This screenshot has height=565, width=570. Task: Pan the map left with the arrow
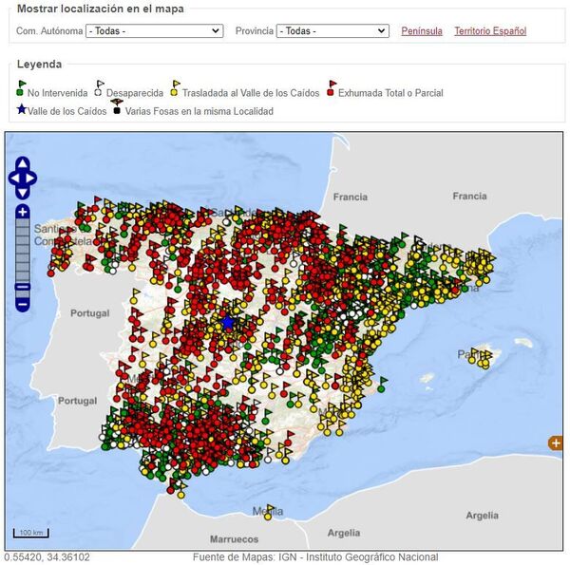(x=13, y=178)
